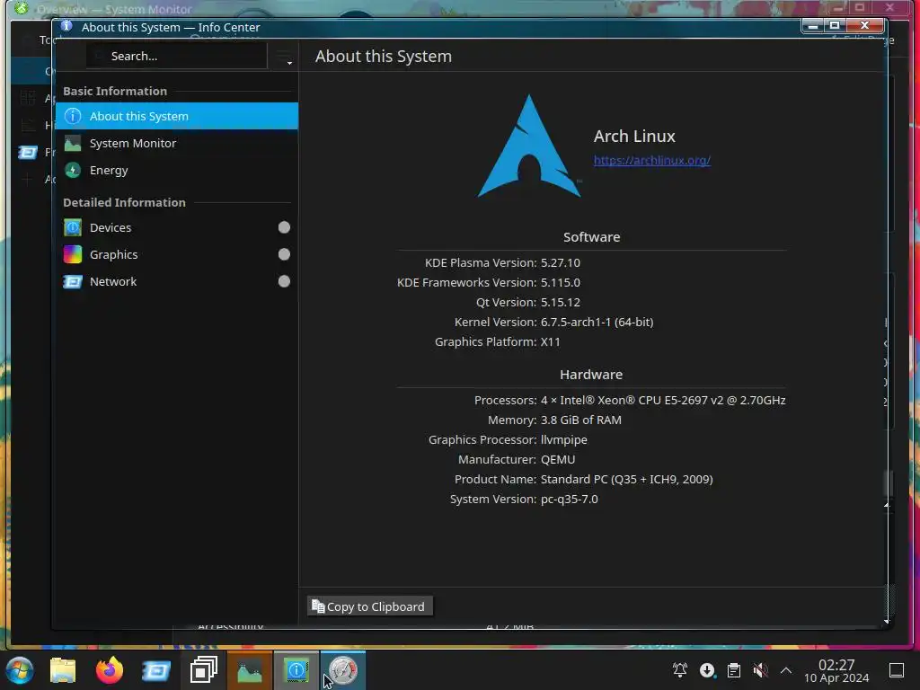
Task: Click the muted volume tray icon
Action: (x=760, y=670)
